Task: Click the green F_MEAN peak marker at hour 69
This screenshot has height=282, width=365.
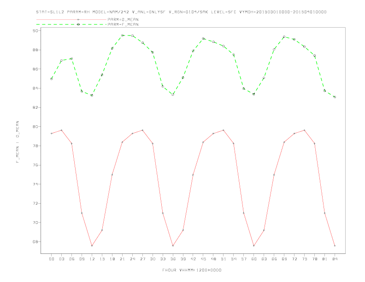Action: [x=284, y=37]
